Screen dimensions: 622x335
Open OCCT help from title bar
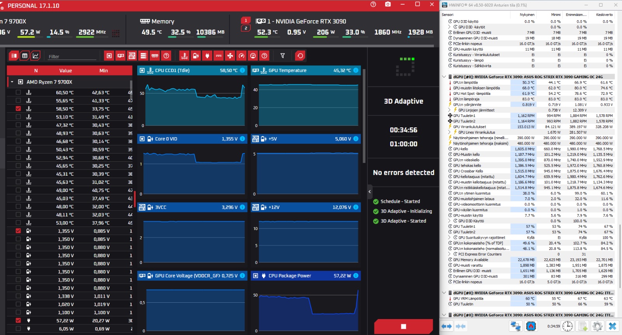[373, 4]
